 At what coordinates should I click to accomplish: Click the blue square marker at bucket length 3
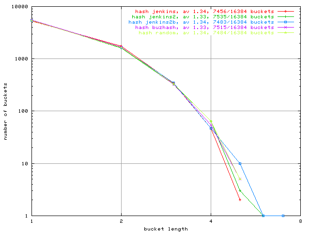(x=173, y=83)
